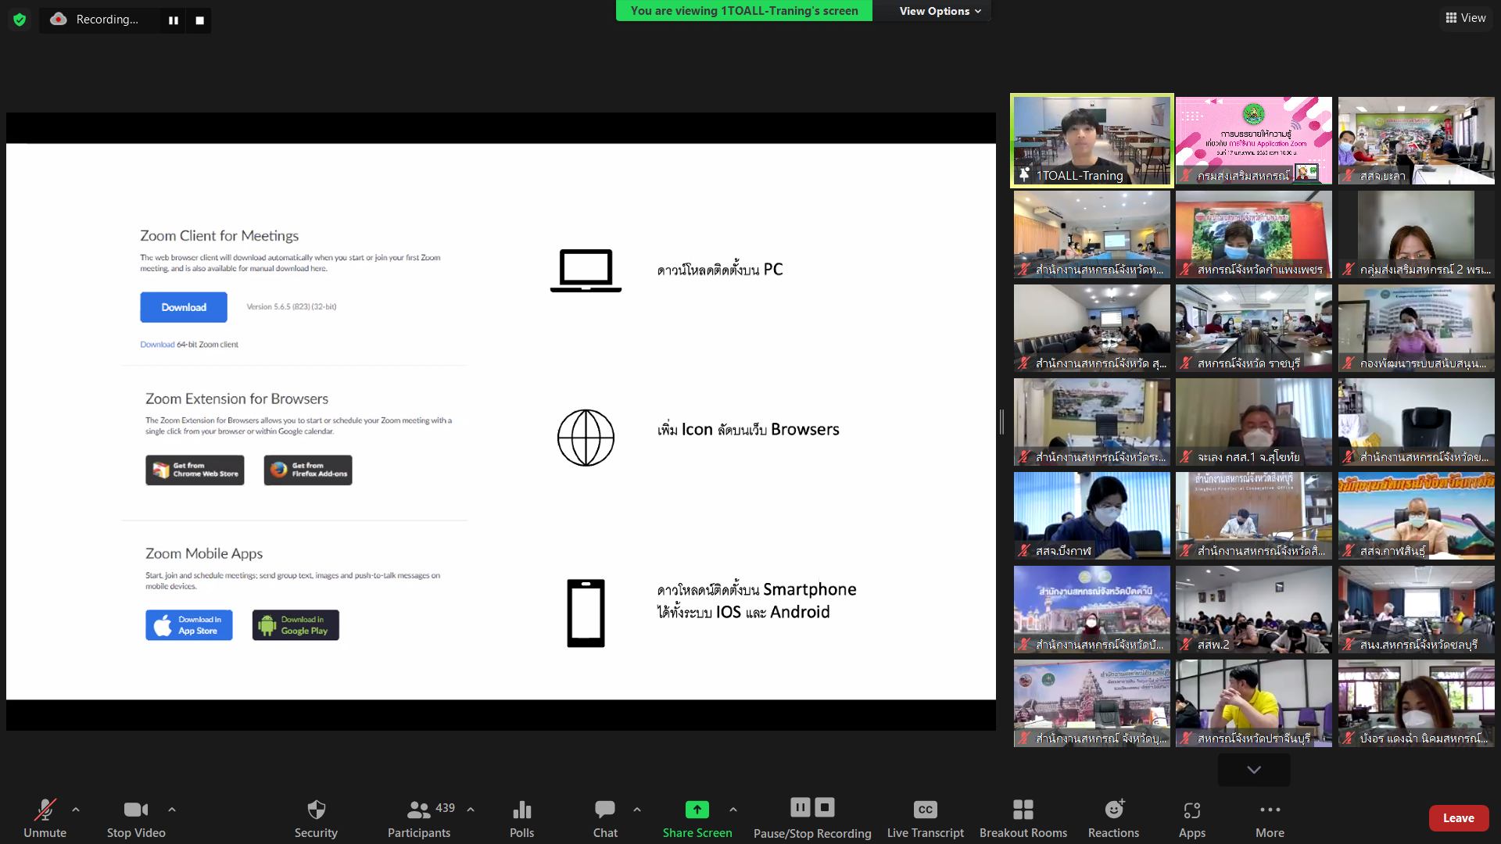
Task: Click Download in Google Play button
Action: point(296,625)
